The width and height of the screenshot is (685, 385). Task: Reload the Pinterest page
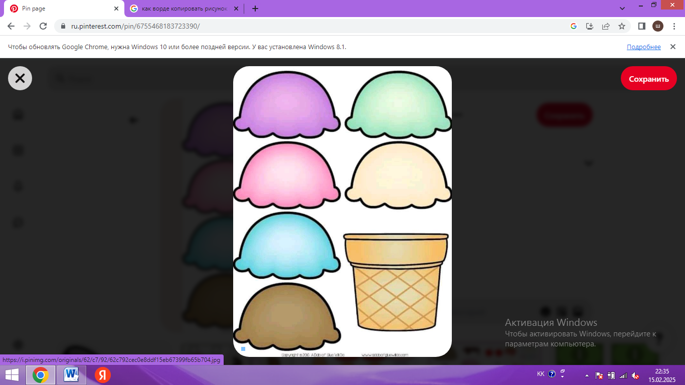tap(43, 26)
